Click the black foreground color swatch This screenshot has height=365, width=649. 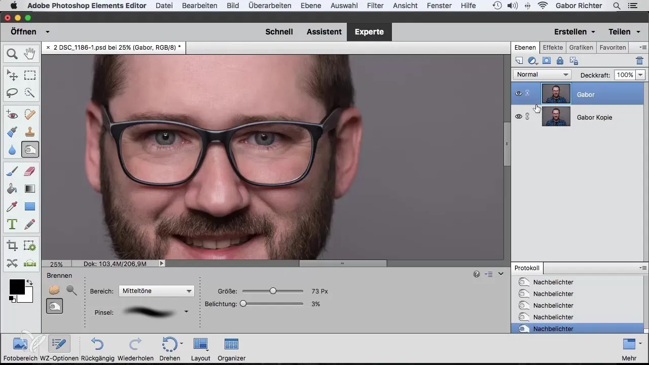tap(17, 287)
